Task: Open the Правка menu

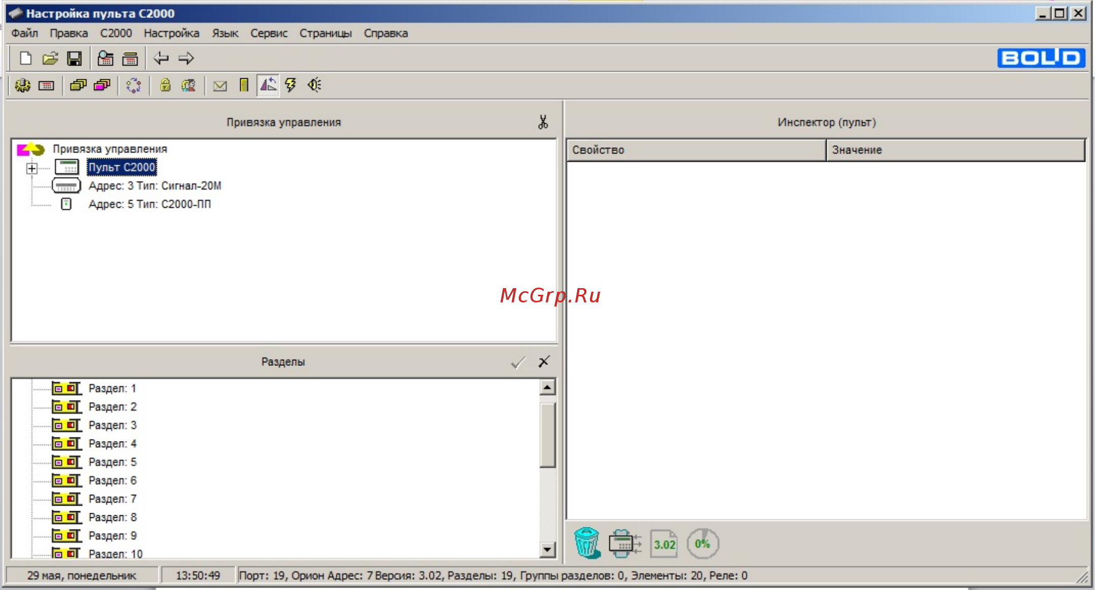Action: [69, 34]
